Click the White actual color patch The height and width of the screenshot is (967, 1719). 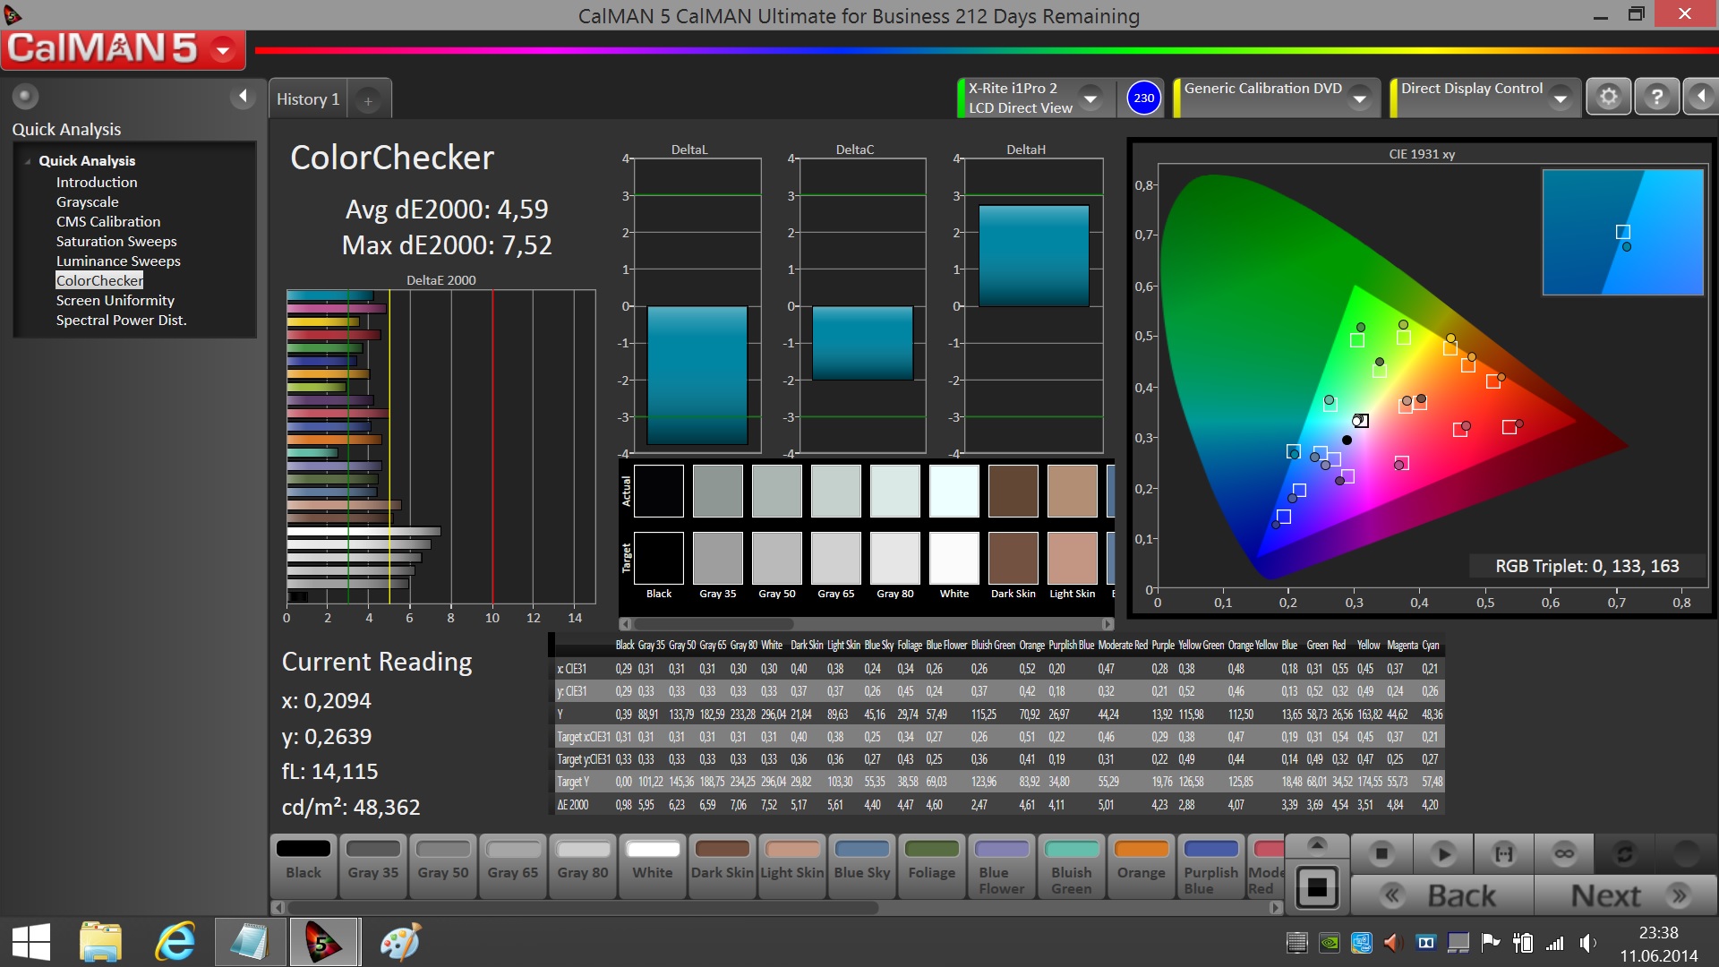point(954,491)
